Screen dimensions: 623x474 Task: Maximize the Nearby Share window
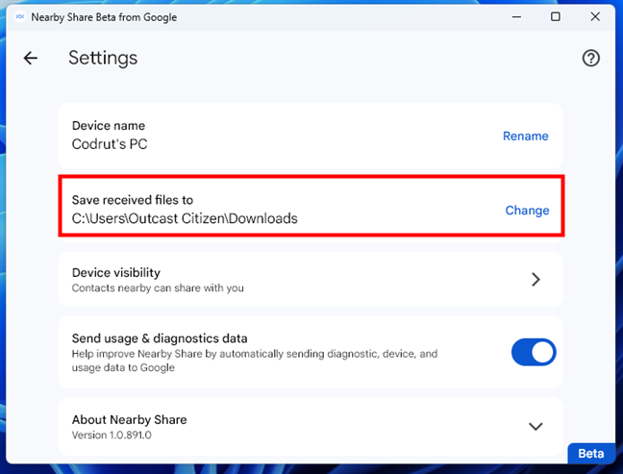coord(556,16)
